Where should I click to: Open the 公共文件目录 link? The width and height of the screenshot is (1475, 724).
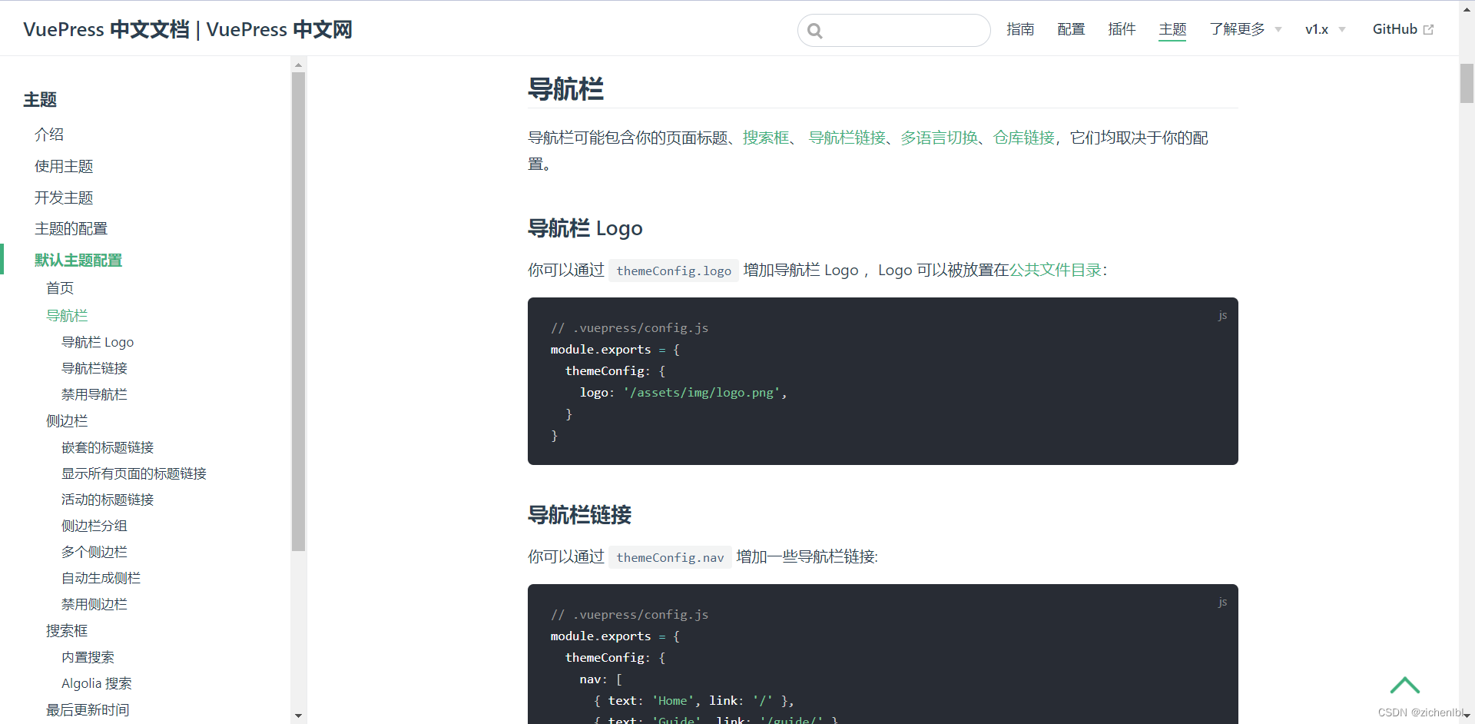1056,270
